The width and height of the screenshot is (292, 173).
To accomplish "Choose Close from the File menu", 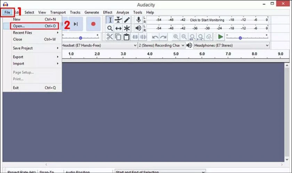I will 32,39.
